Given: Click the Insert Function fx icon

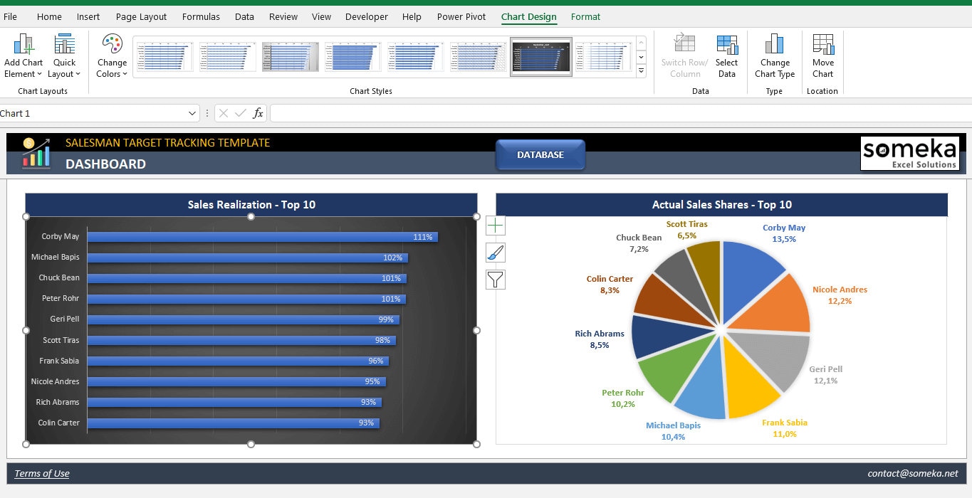Looking at the screenshot, I should pos(258,112).
